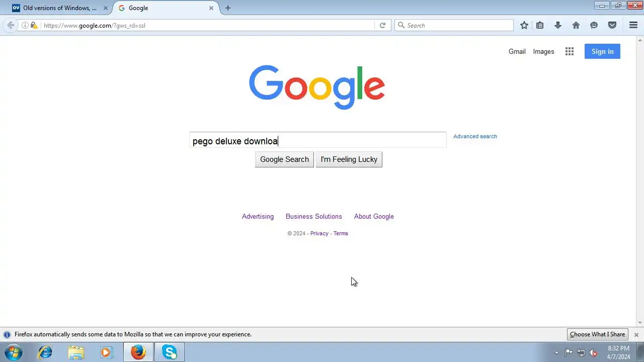Show bookmarks list icon
This screenshot has height=362, width=644.
540,25
